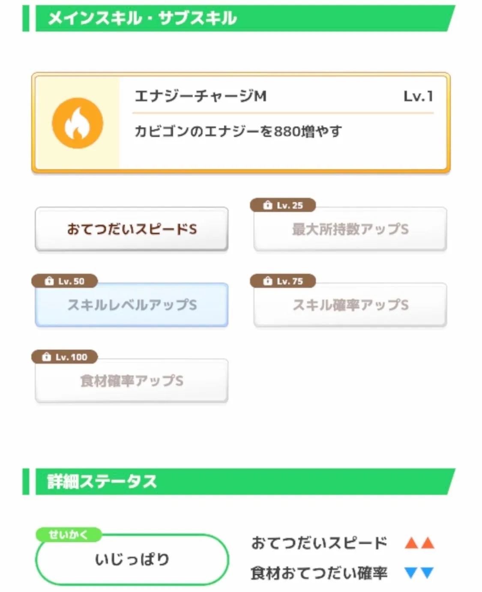The image size is (482, 592).
Task: Open the いじっぱり nature details
Action: (132, 559)
